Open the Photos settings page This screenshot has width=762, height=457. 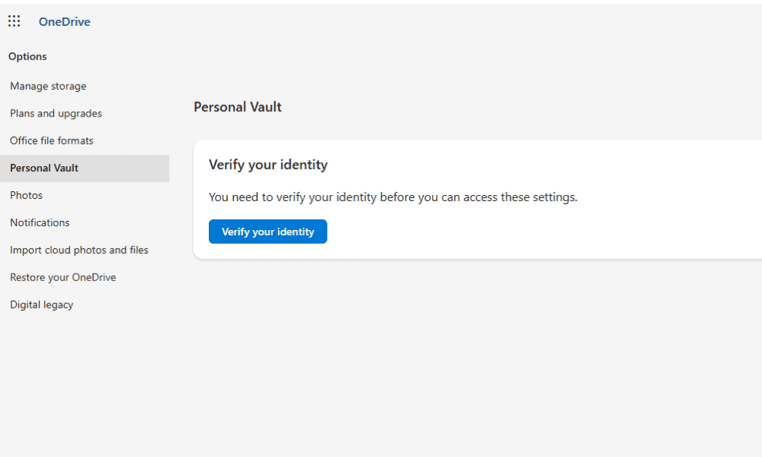pyautogui.click(x=27, y=196)
